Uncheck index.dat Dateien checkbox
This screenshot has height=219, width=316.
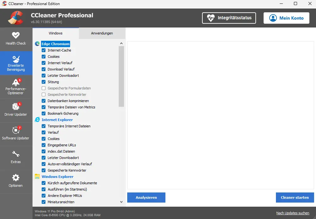[44, 151]
